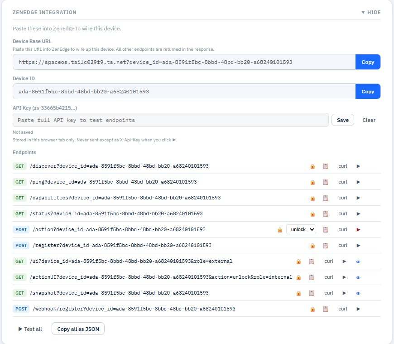Click lock icon on /ui endpoint

298,262
